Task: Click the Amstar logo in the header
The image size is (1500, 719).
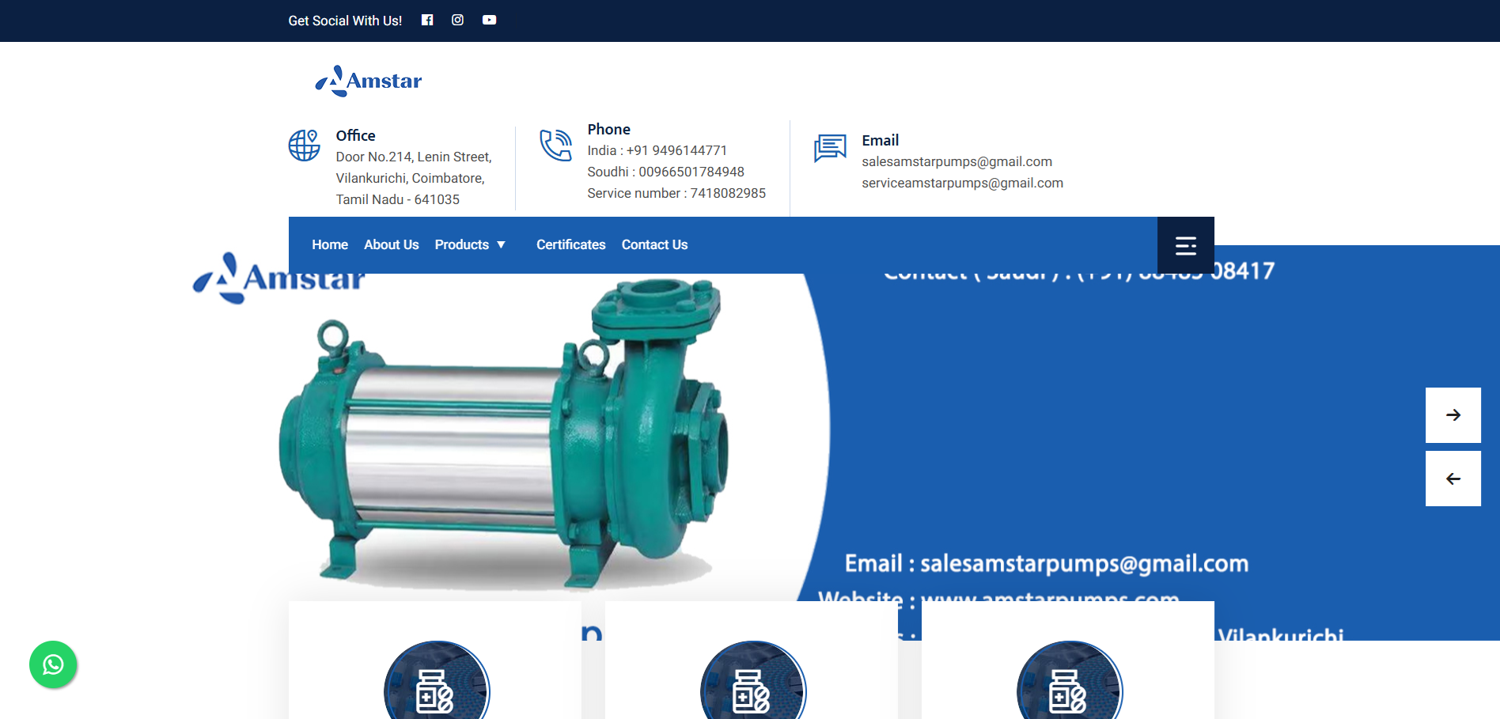Action: pos(369,80)
